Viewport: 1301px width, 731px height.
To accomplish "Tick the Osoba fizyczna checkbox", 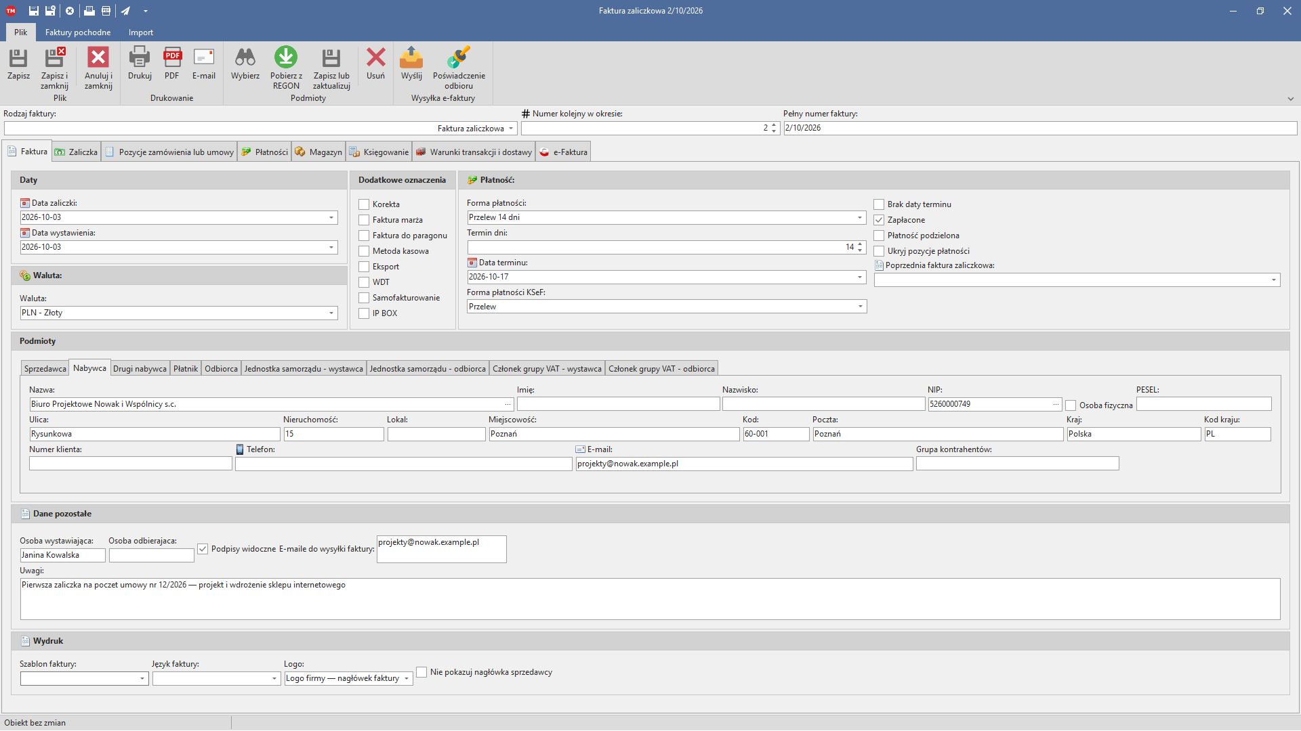I will 1071,405.
